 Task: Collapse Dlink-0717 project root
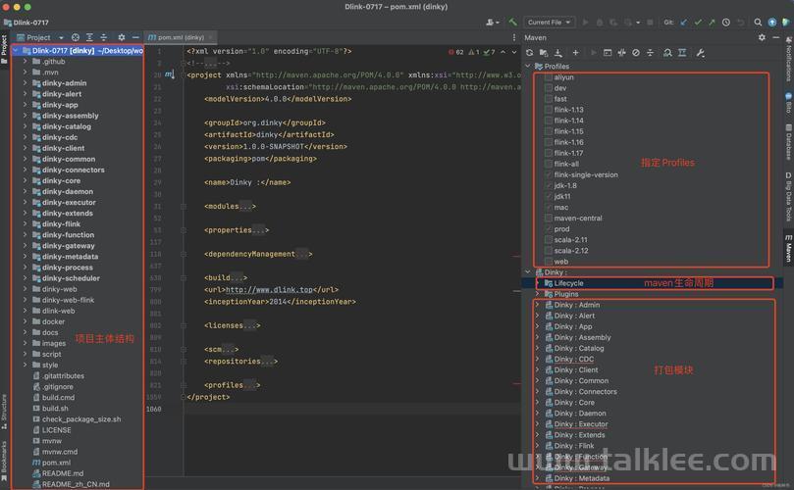[16, 51]
